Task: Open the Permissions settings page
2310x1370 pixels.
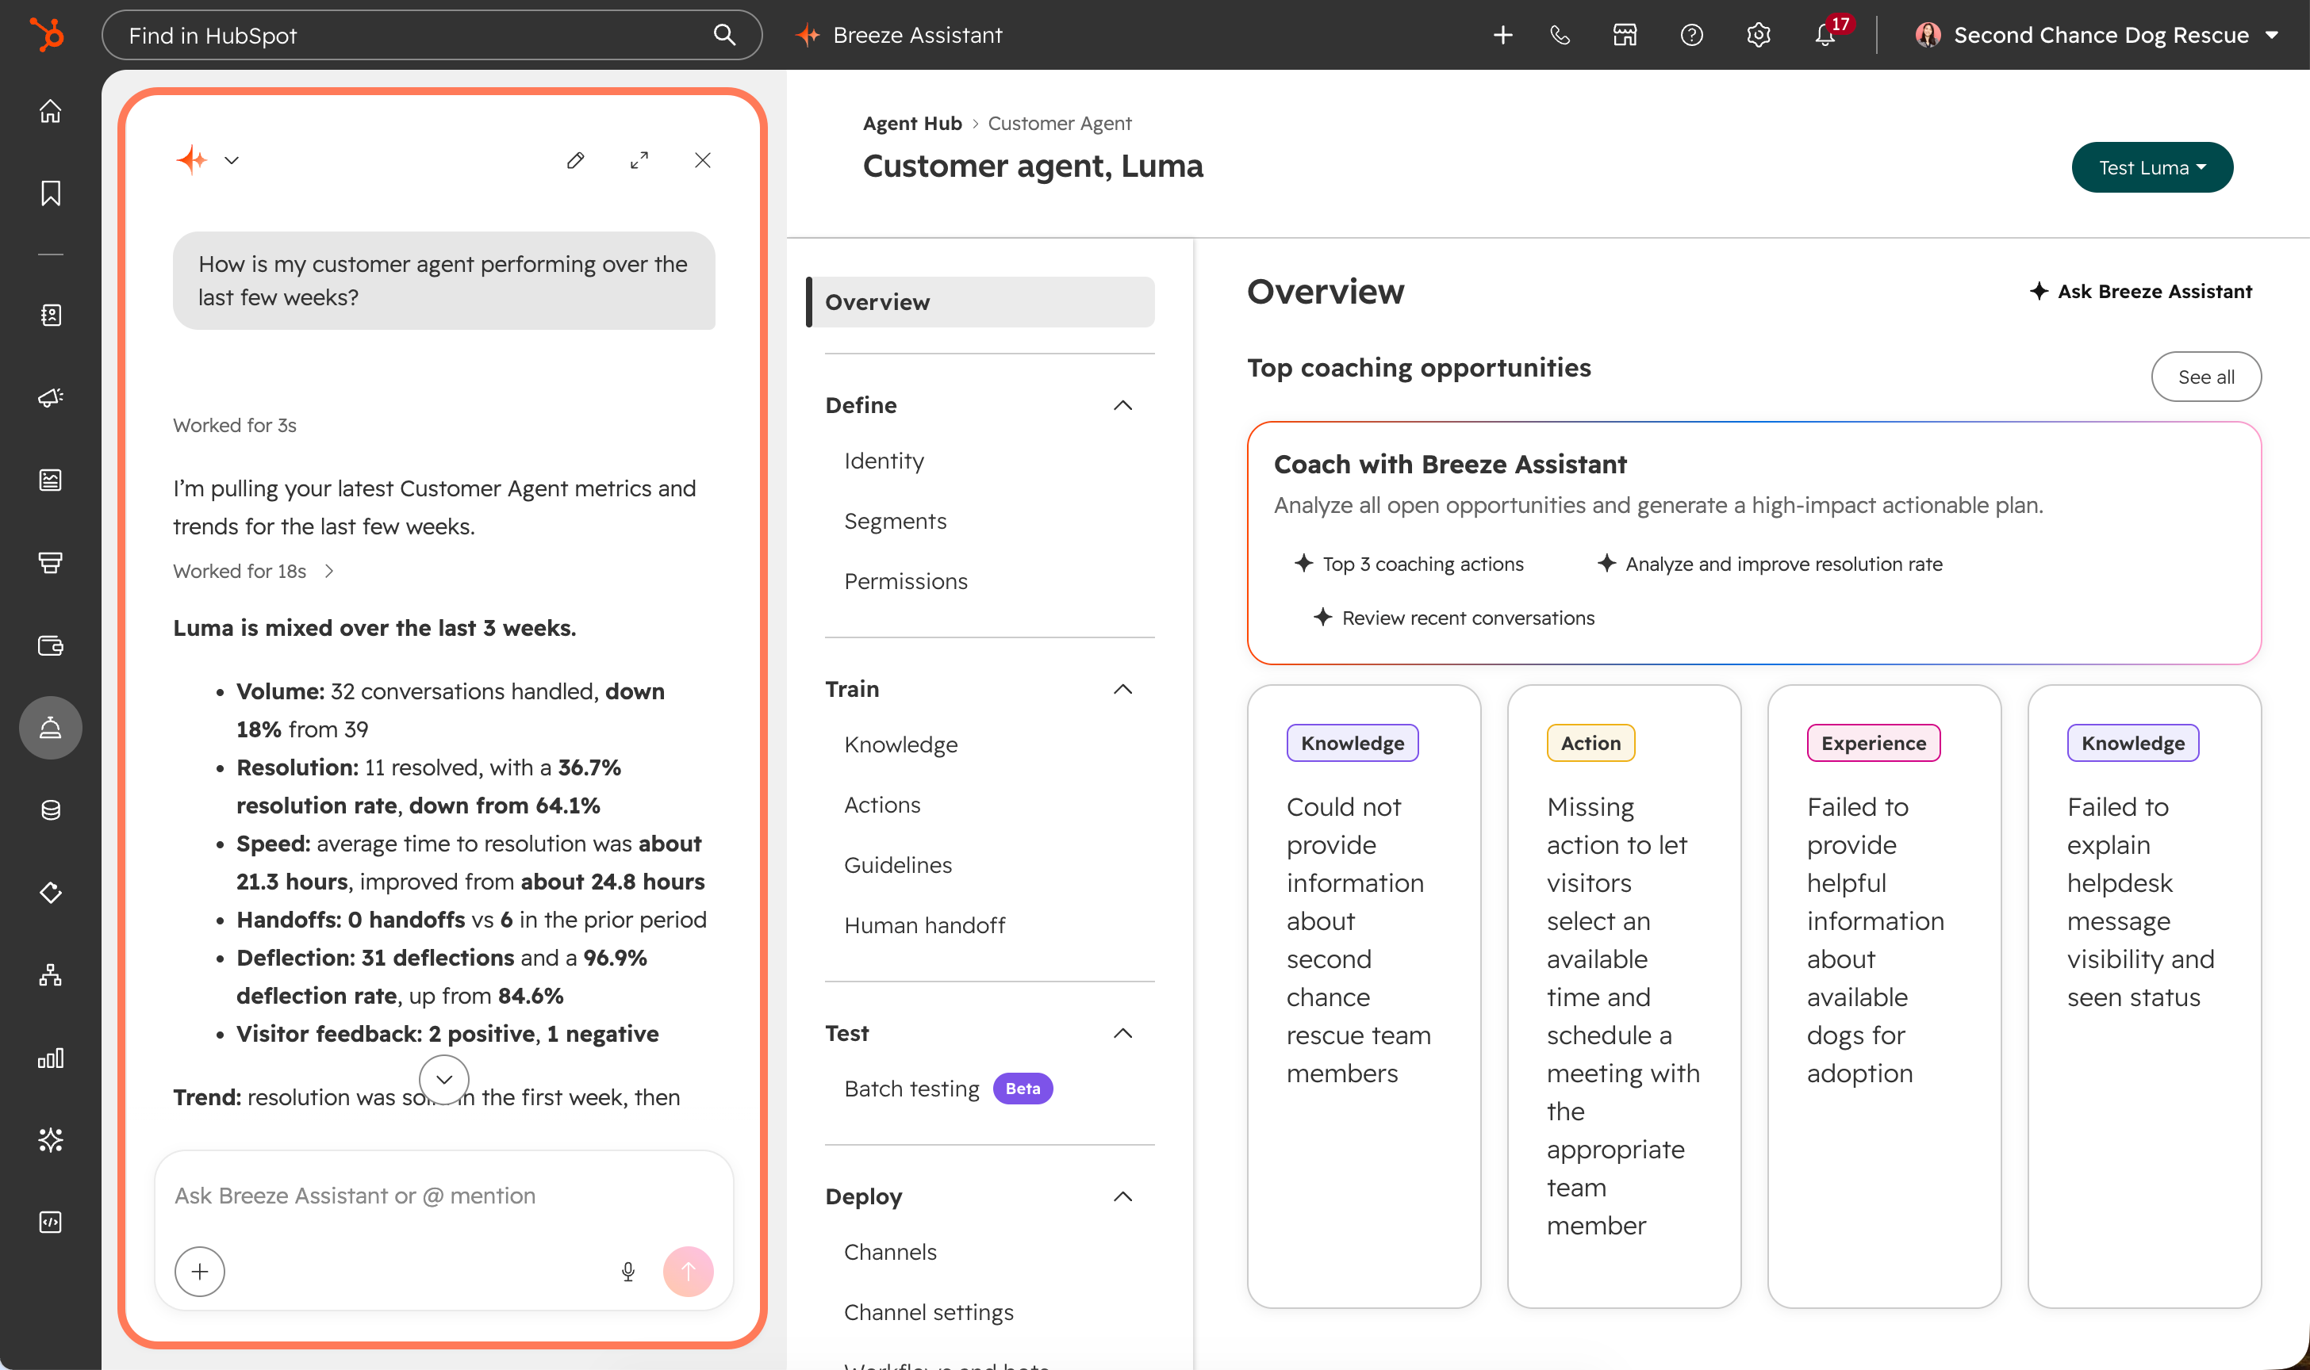Action: point(906,582)
